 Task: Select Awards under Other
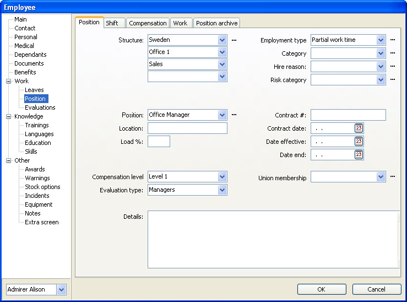pos(35,170)
